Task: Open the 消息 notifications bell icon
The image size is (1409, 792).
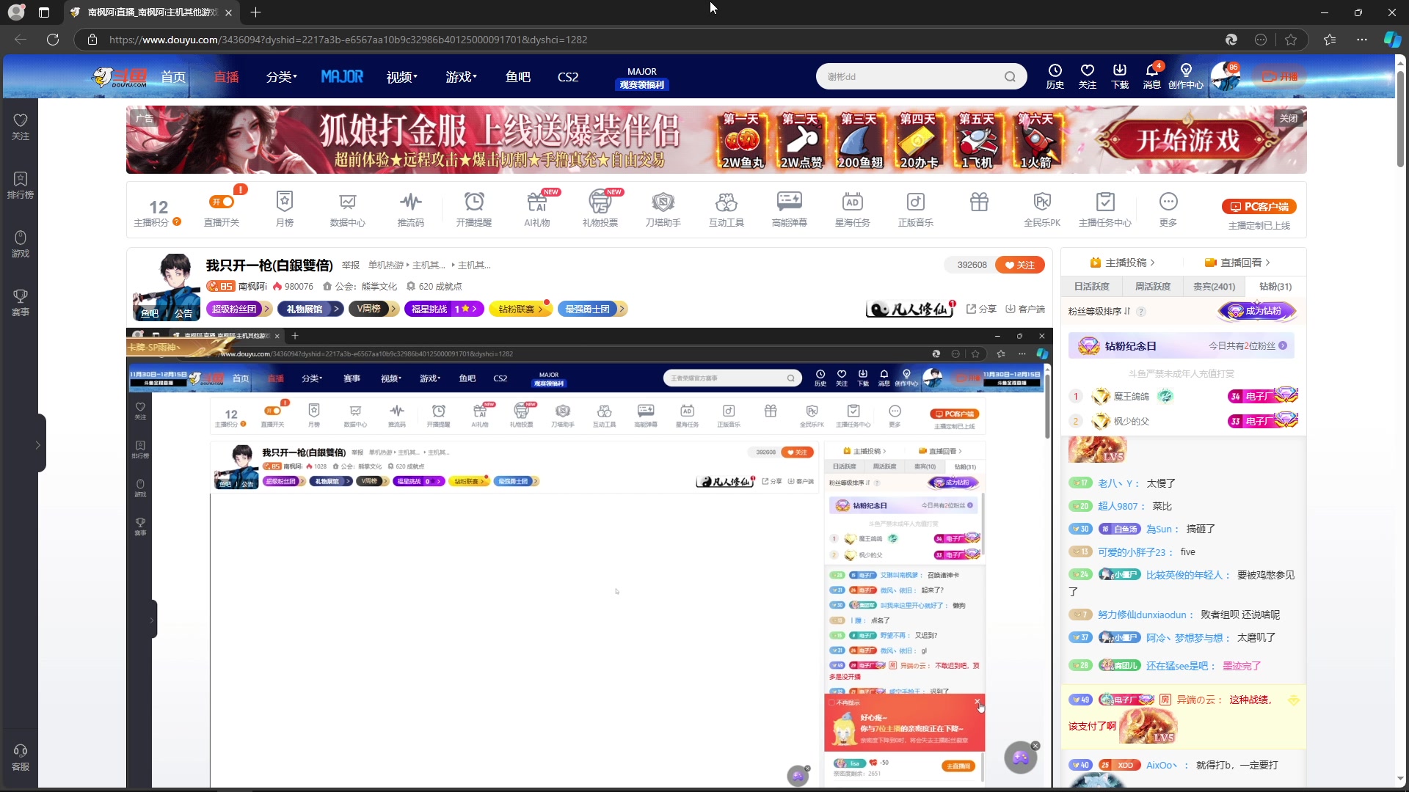Action: pos(1152,76)
